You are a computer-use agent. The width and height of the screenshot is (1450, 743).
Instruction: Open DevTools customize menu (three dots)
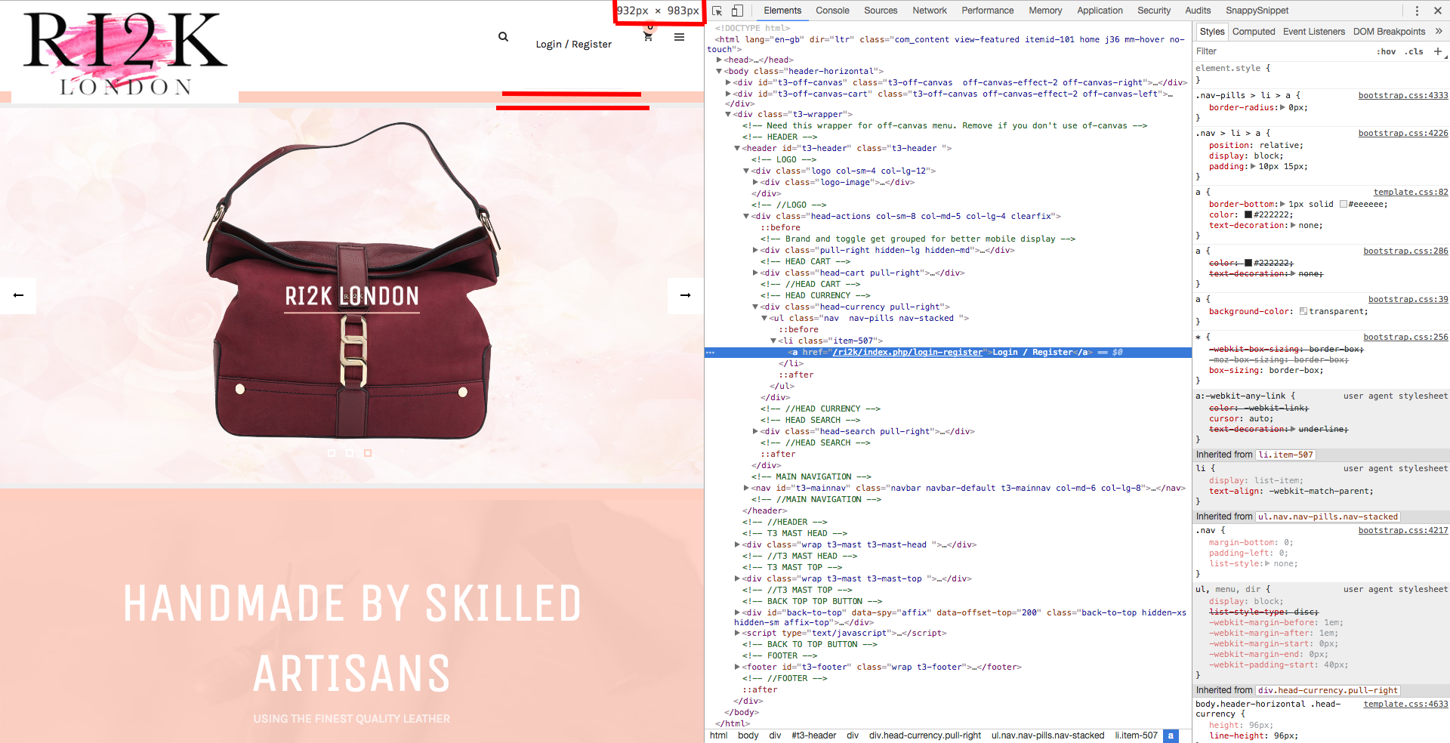pyautogui.click(x=1417, y=11)
